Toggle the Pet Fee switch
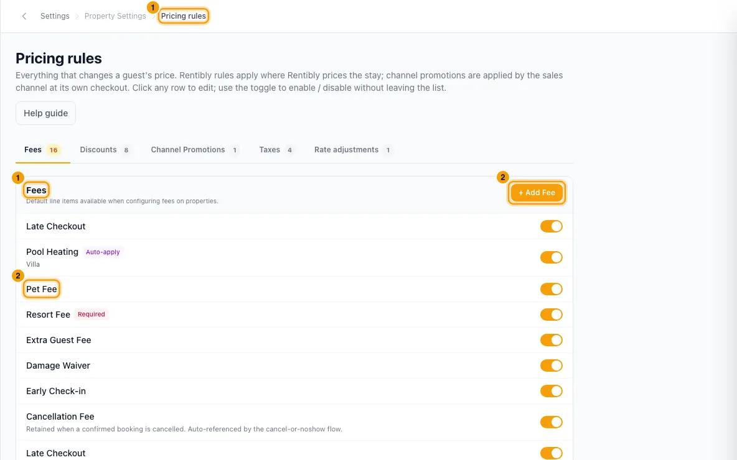This screenshot has width=737, height=460. (551, 289)
